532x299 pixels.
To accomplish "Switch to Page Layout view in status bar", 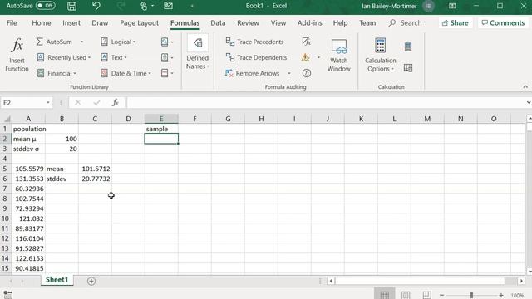I will tap(406, 295).
